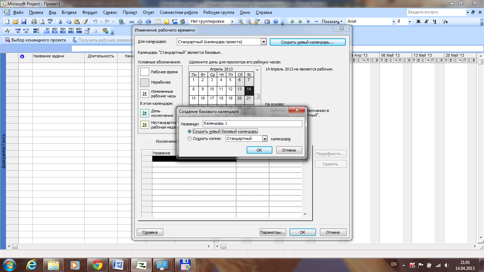
Task: Click the Save diskette icon in toolbar
Action: [x=24, y=21]
